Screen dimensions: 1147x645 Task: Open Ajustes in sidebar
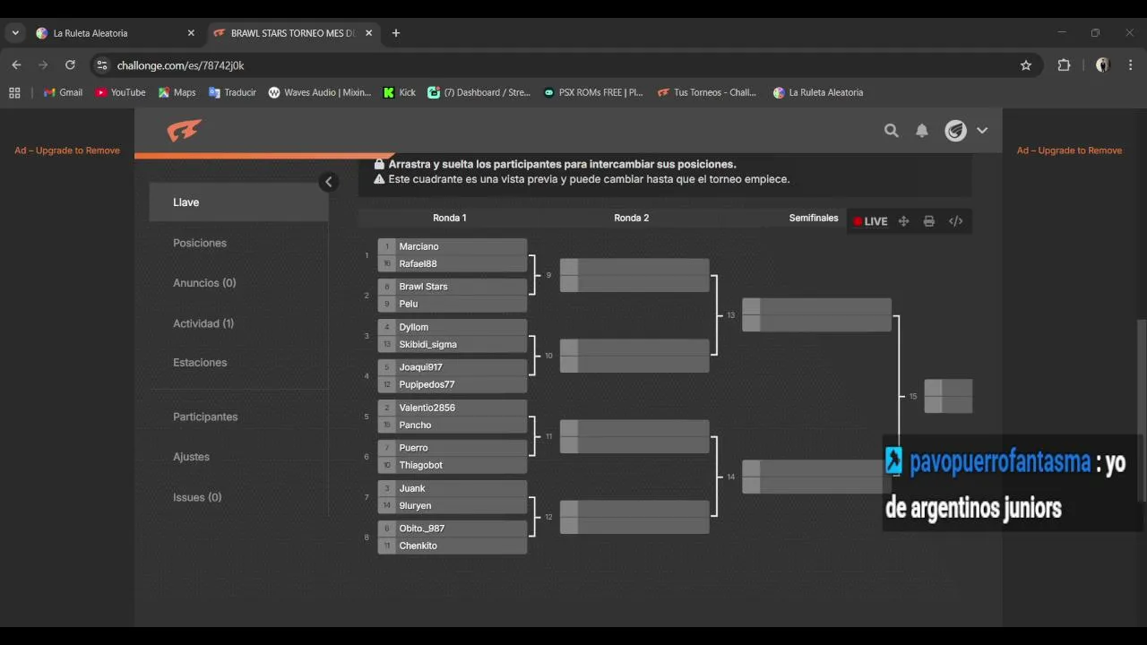tap(191, 457)
